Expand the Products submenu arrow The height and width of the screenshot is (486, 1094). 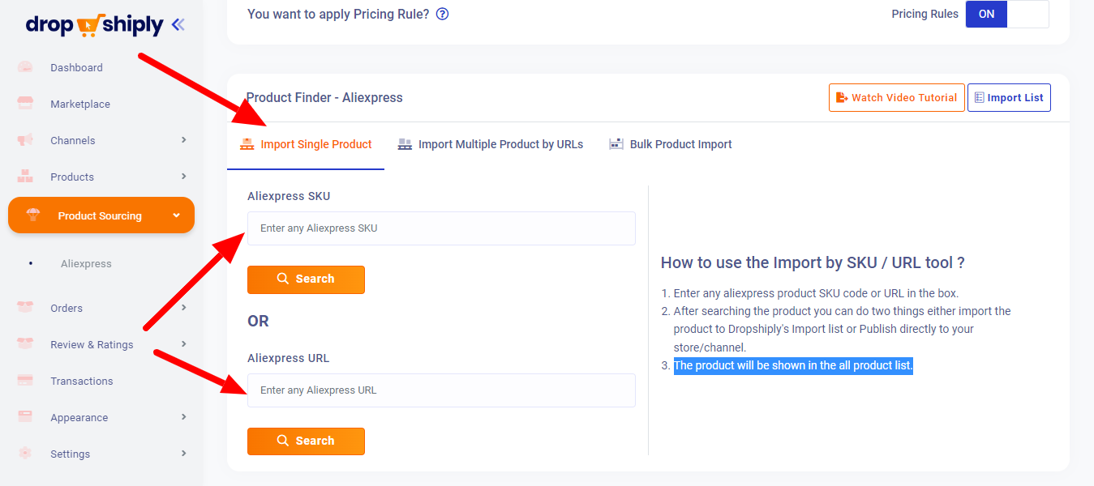coord(184,177)
